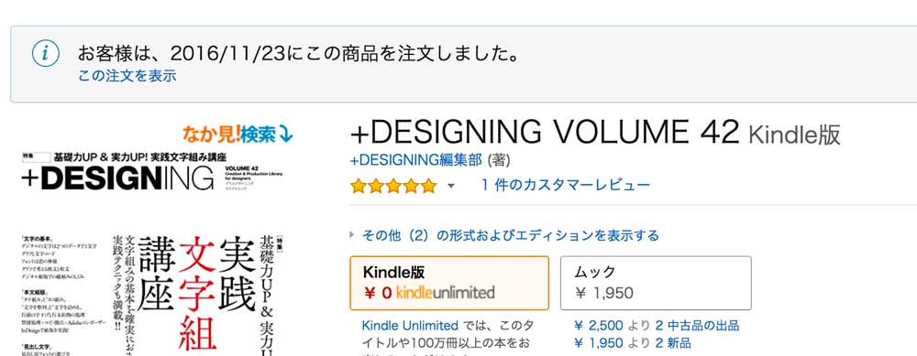This screenshot has width=917, height=356.
Task: Click the +DESIGNING VOLUME 42 product title
Action: 545,133
